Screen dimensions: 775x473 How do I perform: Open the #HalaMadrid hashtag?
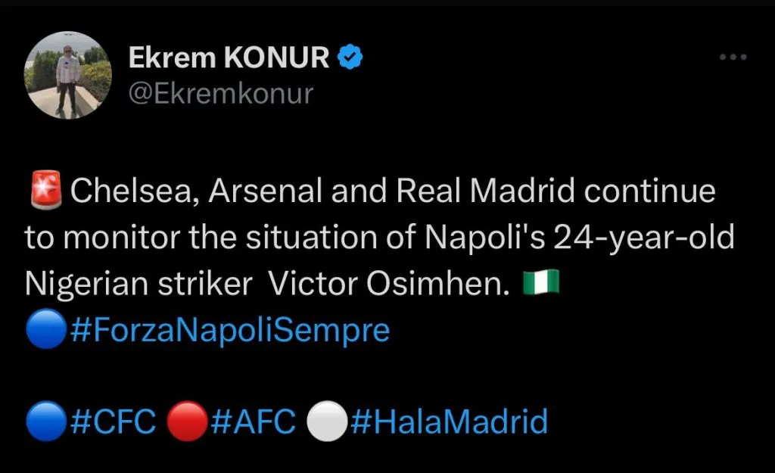pyautogui.click(x=450, y=422)
